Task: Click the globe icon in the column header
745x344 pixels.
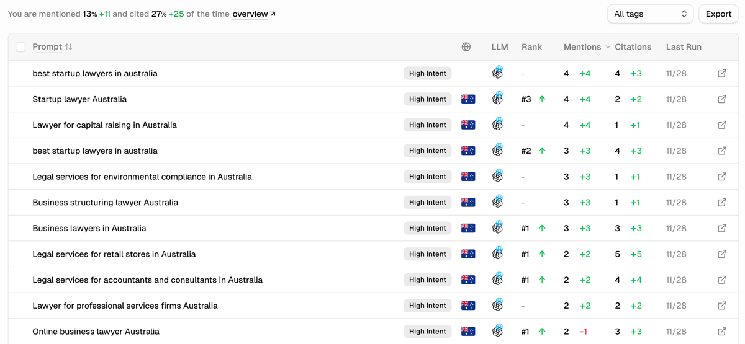Action: tap(466, 47)
